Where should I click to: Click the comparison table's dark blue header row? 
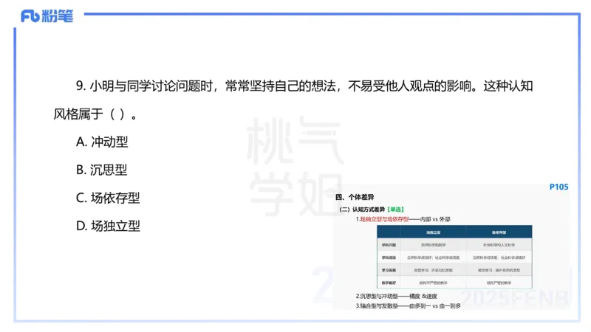pyautogui.click(x=454, y=232)
